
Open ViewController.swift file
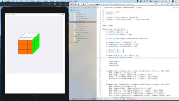(81, 26)
